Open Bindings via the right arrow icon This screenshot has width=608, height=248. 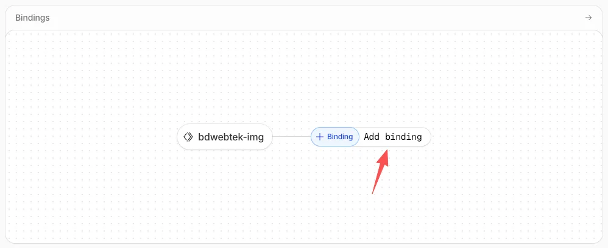(589, 18)
